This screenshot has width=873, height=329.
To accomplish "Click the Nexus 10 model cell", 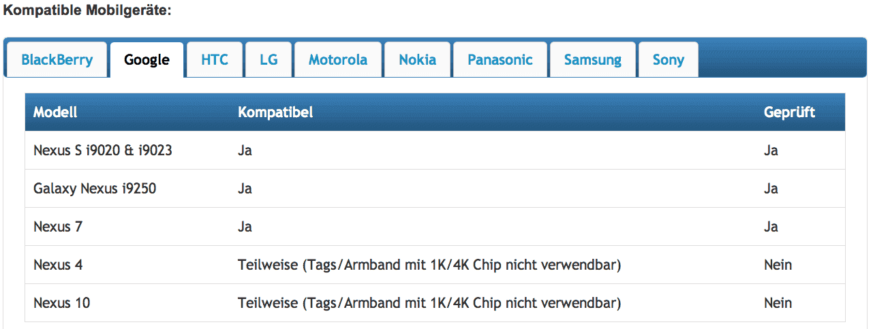I will tap(61, 303).
